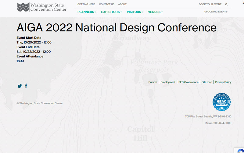Expand the Visitors dropdown menu
This screenshot has width=244, height=153.
135,12
